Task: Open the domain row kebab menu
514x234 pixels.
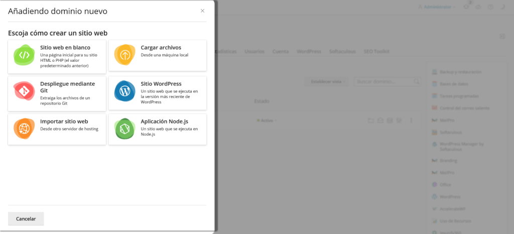Action: point(411,121)
